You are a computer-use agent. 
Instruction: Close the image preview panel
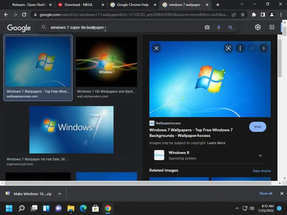[x=156, y=48]
